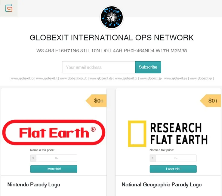
Task: Click the www.globexit.jp text
Action: tap(151, 78)
